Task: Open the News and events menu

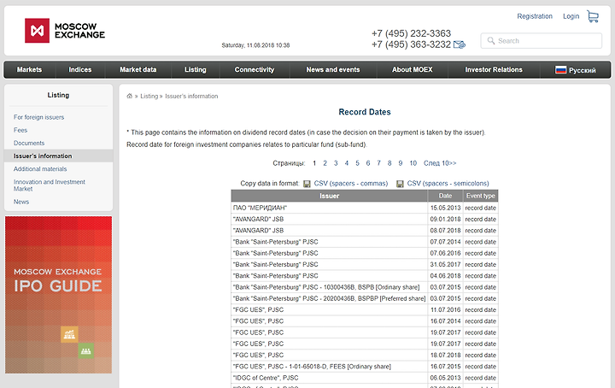Action: (x=333, y=70)
